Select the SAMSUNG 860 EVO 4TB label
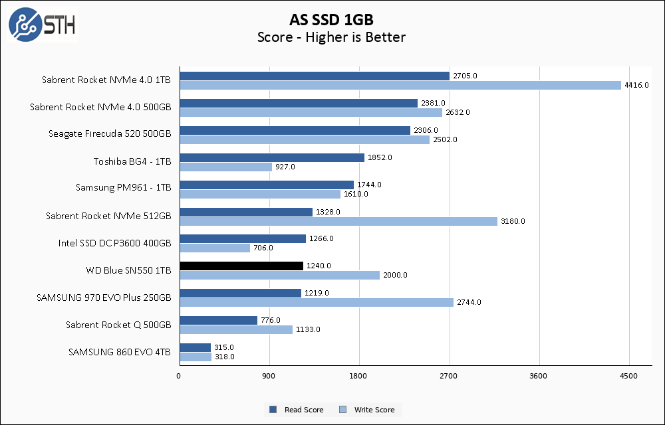 [120, 352]
